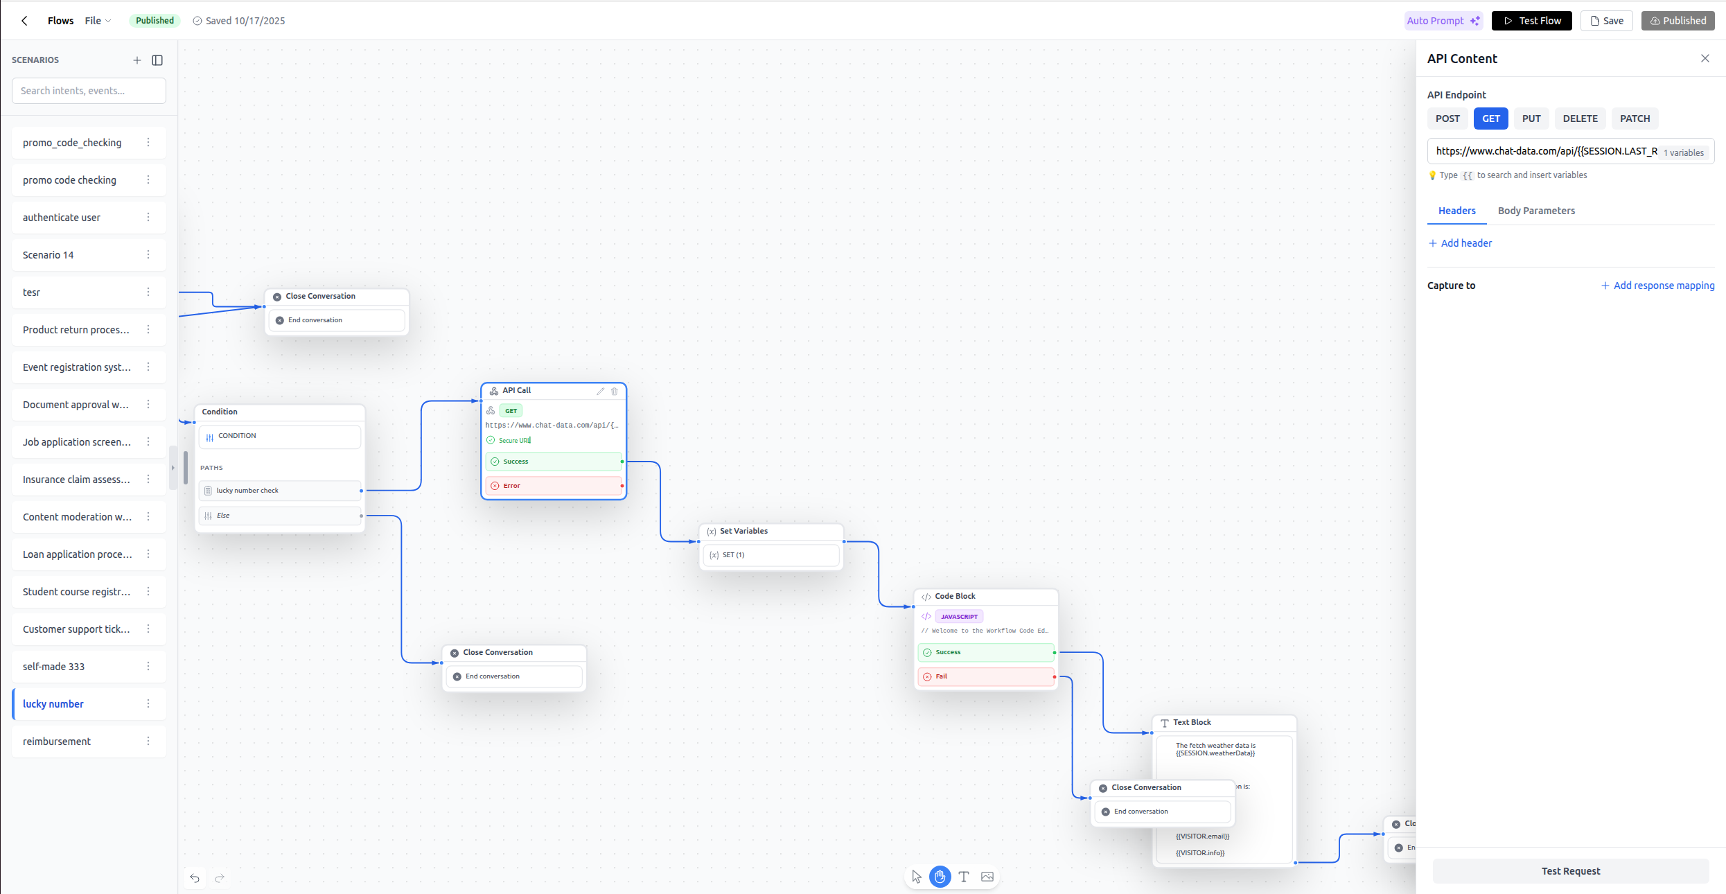
Task: Open options menu for lucky number scenario
Action: [x=148, y=703]
